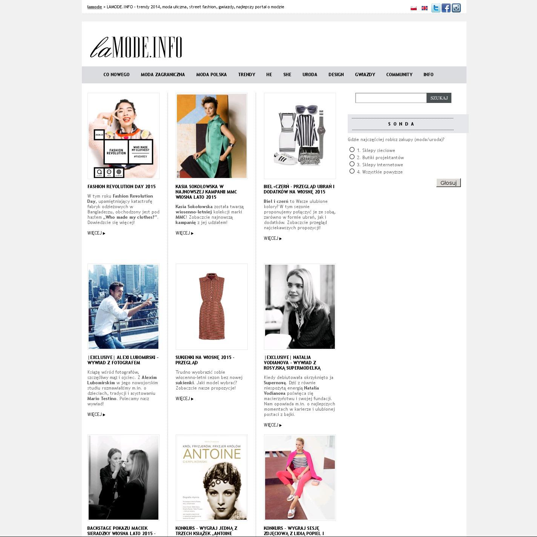This screenshot has height=537, width=537.
Task: Click the laMODE.INFO logo
Action: point(136,47)
